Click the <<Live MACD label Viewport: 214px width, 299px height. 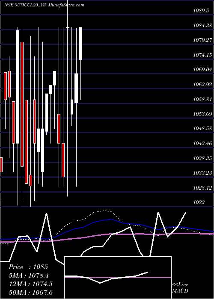pyautogui.click(x=180, y=288)
